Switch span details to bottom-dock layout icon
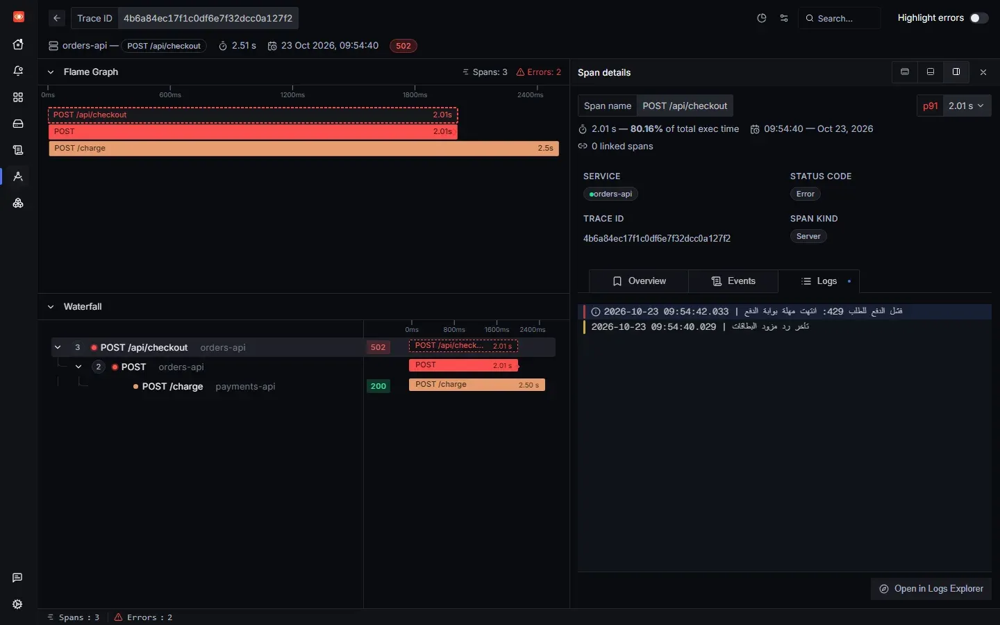1000x625 pixels. coord(931,72)
